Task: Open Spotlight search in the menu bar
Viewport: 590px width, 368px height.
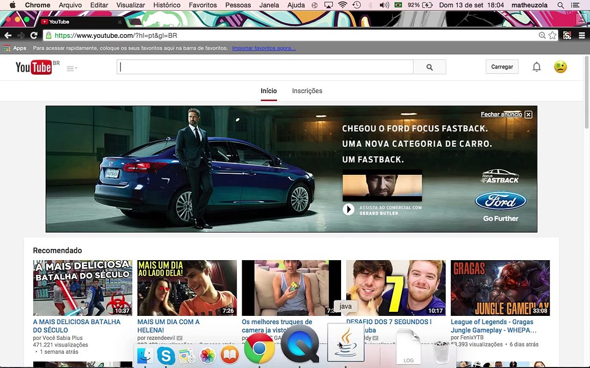Action: point(560,5)
